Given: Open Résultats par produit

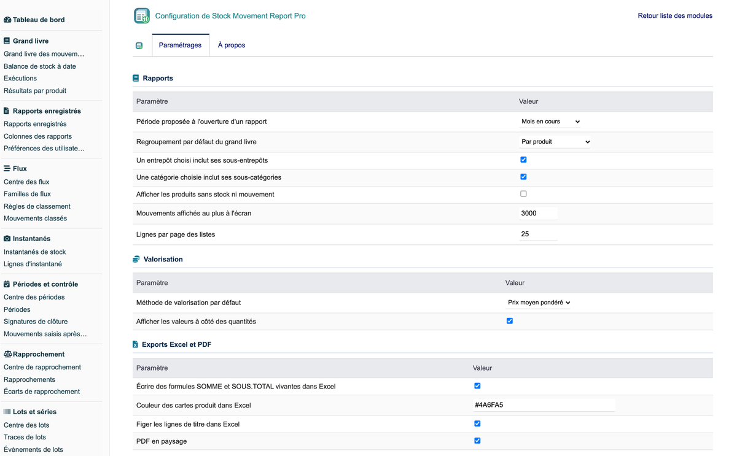Looking at the screenshot, I should point(35,91).
